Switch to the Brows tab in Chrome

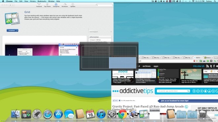[208, 58]
